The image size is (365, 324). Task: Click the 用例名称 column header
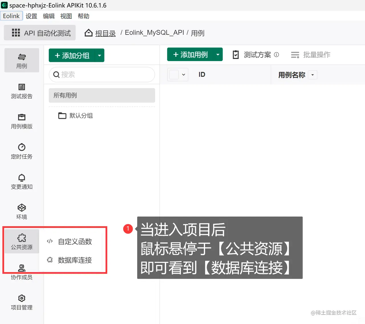tap(292, 75)
